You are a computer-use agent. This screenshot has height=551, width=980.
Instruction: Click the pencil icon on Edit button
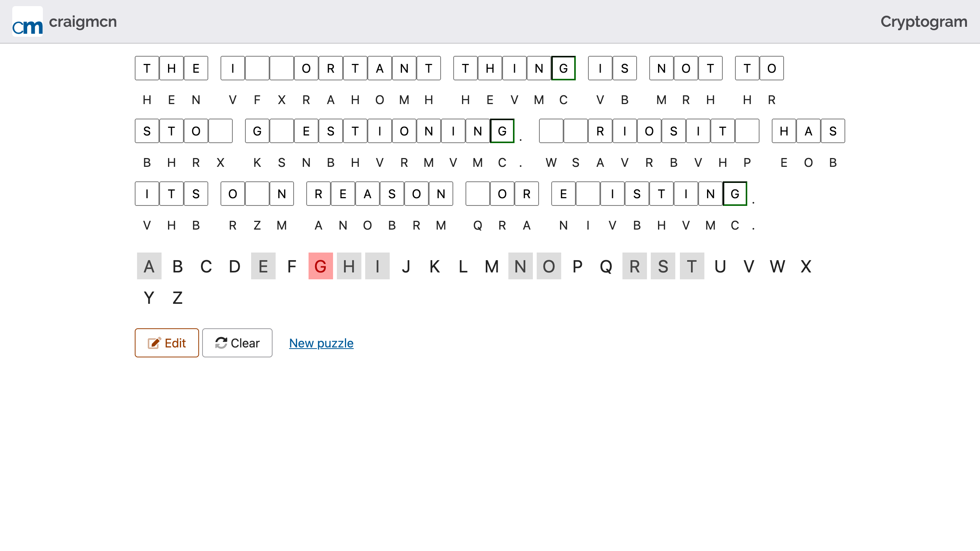coord(154,343)
